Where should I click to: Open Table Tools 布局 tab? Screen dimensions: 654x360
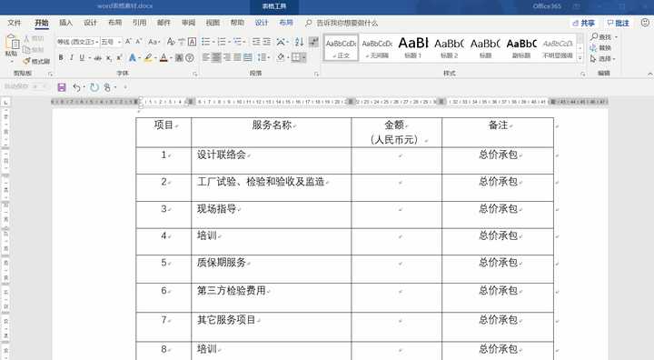pyautogui.click(x=286, y=23)
